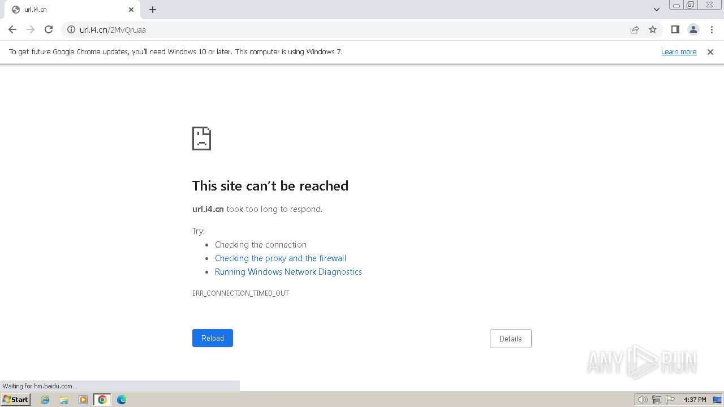Launch Internet Explorer from taskbar
The image size is (724, 407).
45,400
